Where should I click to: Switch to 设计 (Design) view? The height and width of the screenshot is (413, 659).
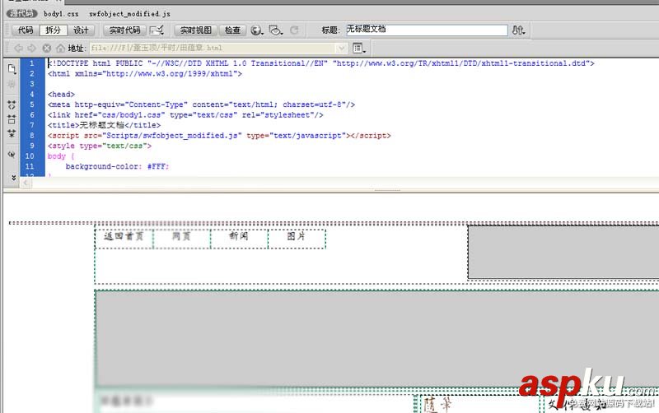tap(81, 30)
